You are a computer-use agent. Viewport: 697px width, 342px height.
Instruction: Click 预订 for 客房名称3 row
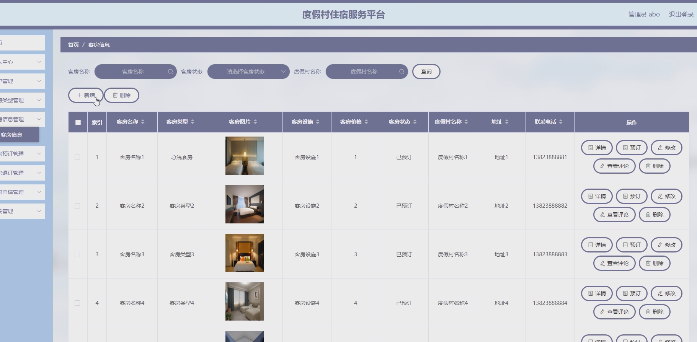632,245
